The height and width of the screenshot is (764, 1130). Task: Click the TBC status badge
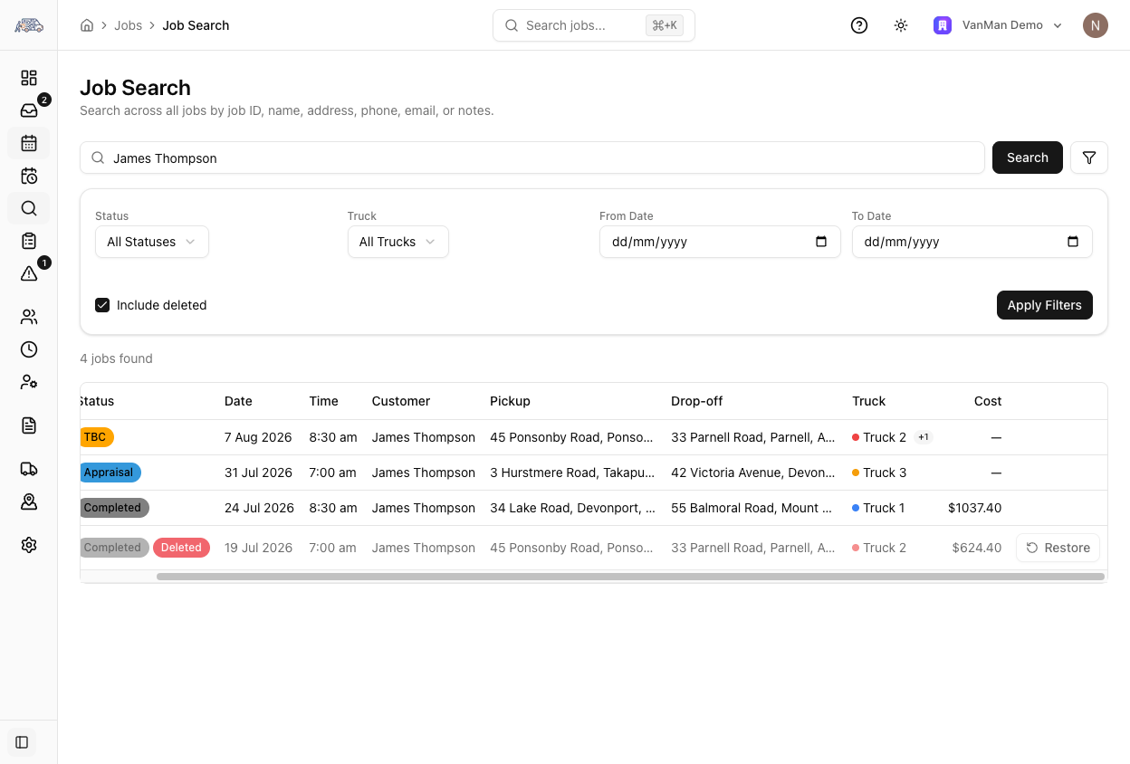[x=96, y=437]
